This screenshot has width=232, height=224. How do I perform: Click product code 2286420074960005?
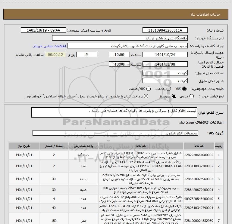(x=199, y=179)
